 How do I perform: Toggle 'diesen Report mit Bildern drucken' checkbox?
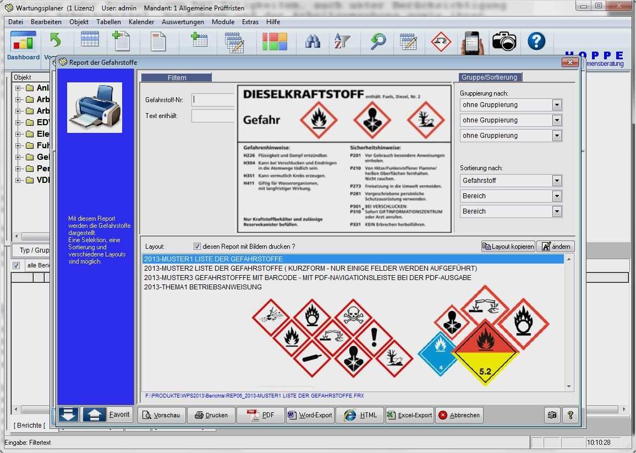pyautogui.click(x=197, y=247)
